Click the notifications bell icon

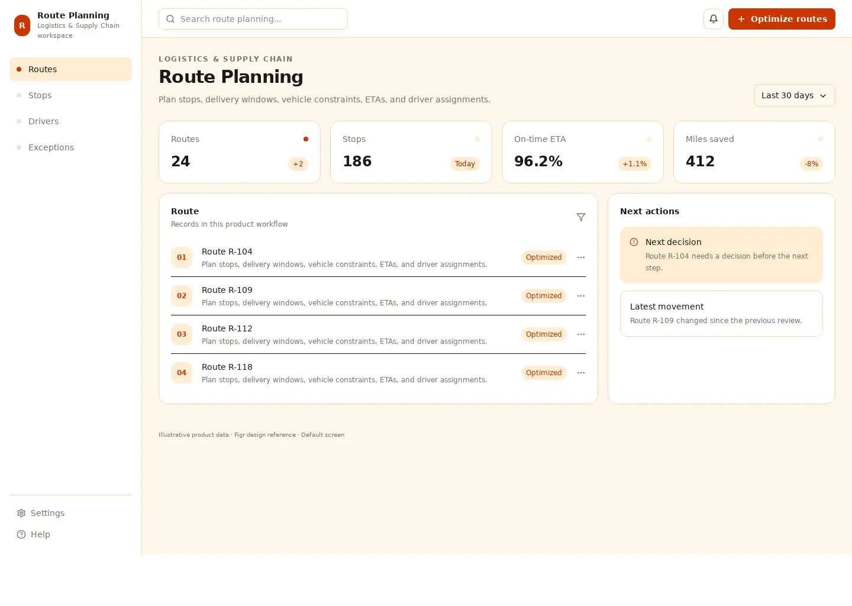(x=714, y=19)
